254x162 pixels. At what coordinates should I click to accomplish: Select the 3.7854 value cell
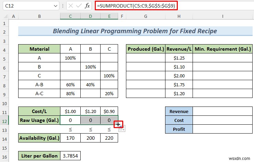pyautogui.click(x=70, y=156)
